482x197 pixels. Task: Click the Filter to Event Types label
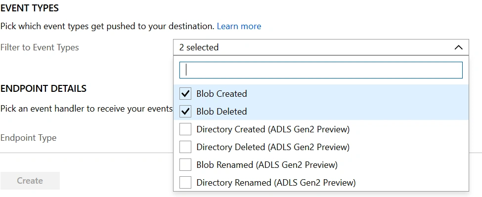point(40,47)
